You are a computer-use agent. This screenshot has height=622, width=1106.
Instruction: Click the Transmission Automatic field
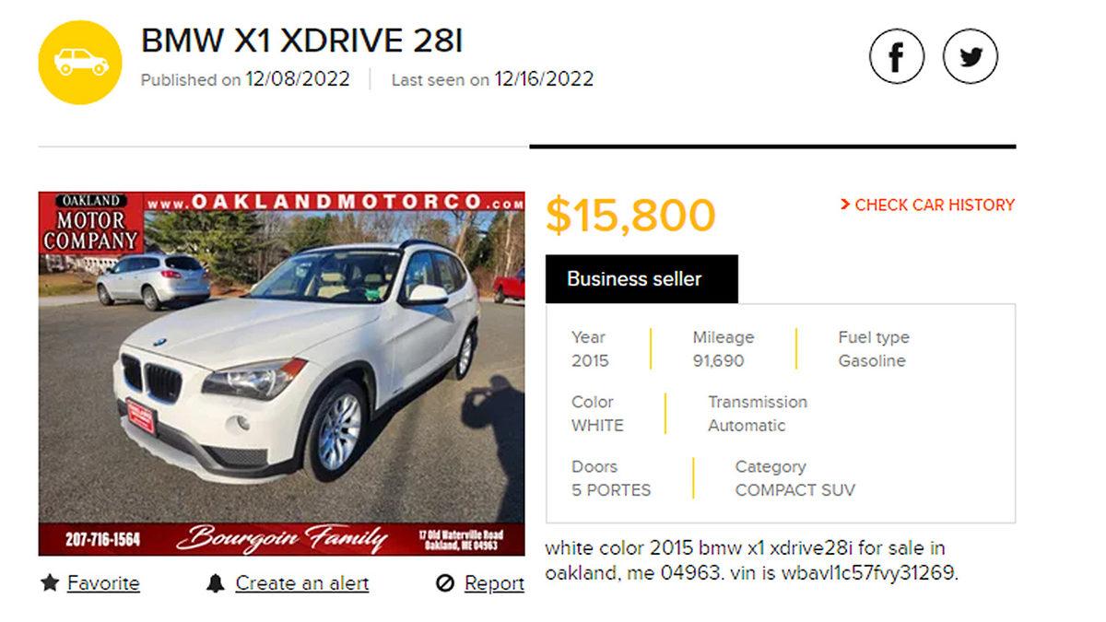pos(758,414)
